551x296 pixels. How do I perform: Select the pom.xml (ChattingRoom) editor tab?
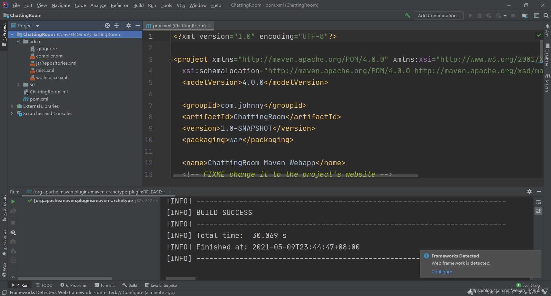click(x=179, y=26)
